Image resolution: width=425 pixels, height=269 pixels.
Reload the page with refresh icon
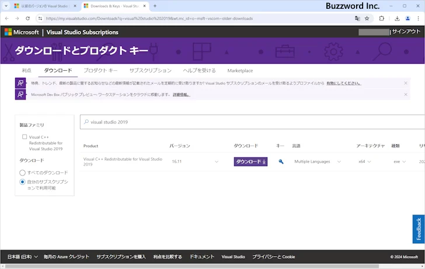pyautogui.click(x=27, y=19)
